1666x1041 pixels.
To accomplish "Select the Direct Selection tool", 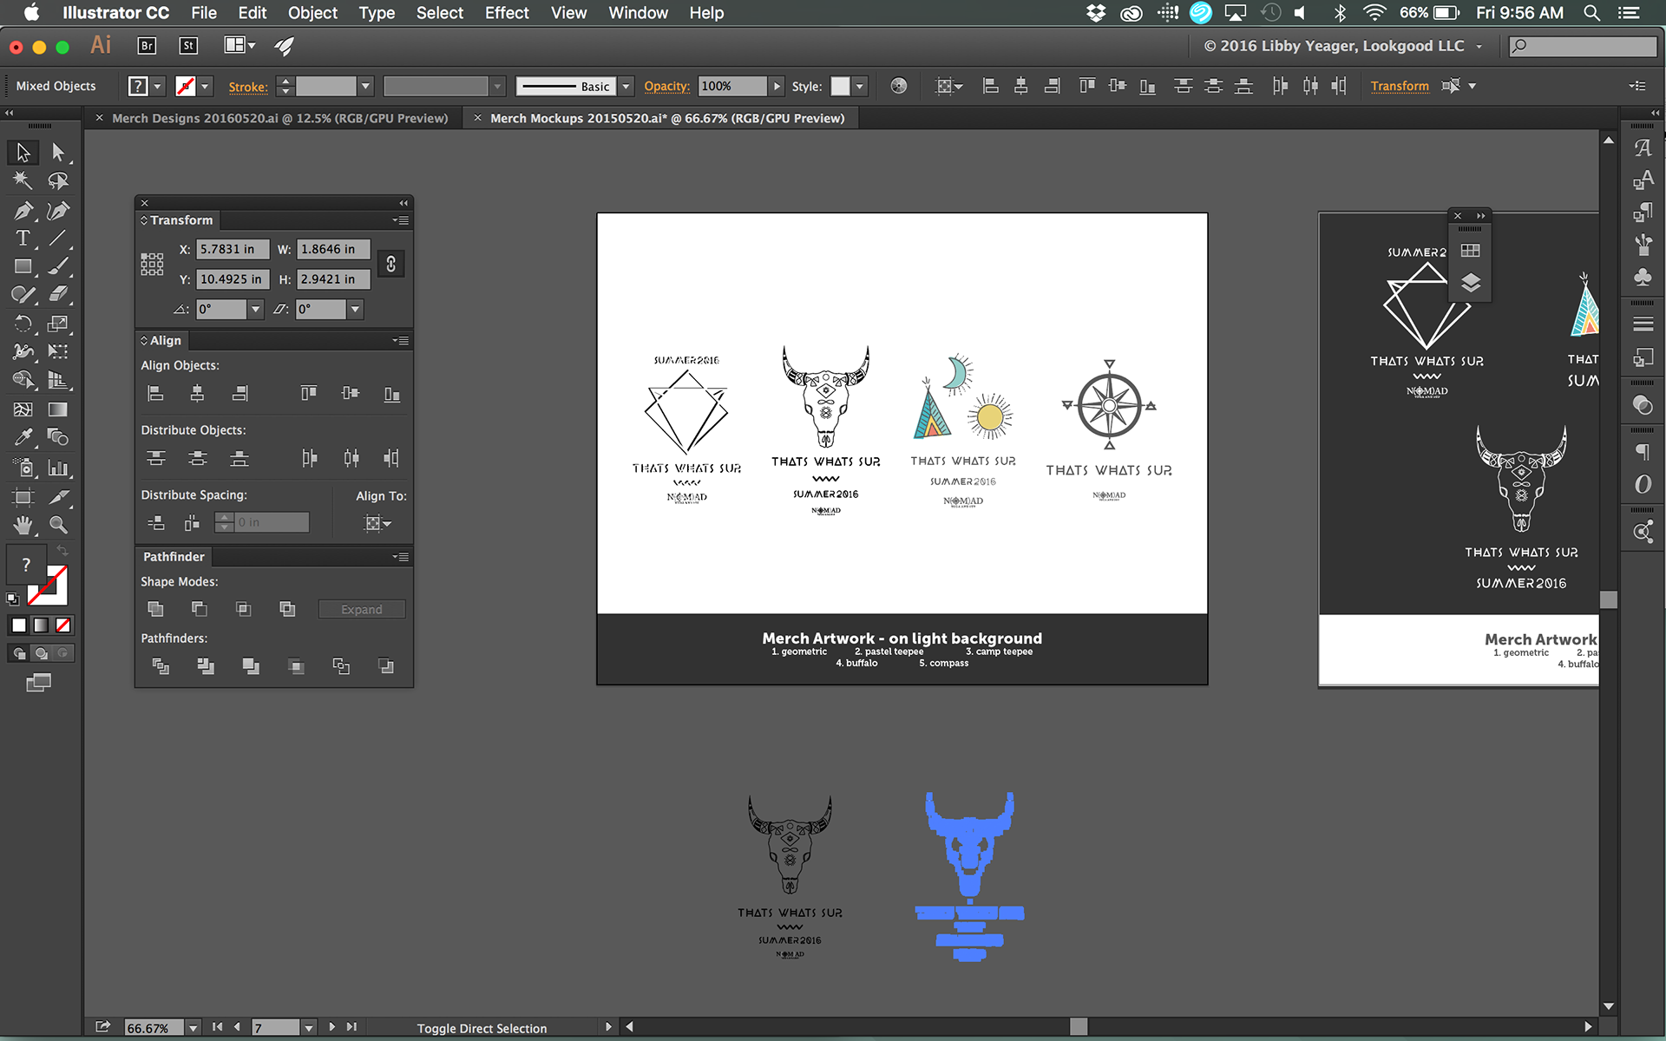I will [x=58, y=153].
